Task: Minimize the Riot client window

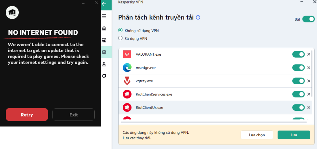Action: [x=83, y=3]
